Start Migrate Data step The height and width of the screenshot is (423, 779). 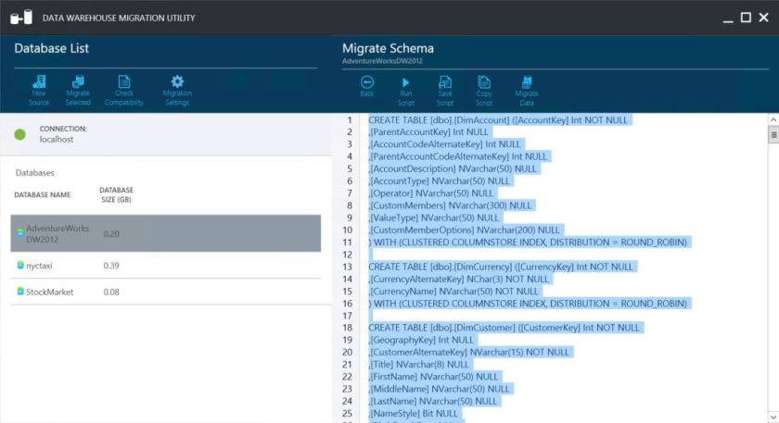coord(527,91)
